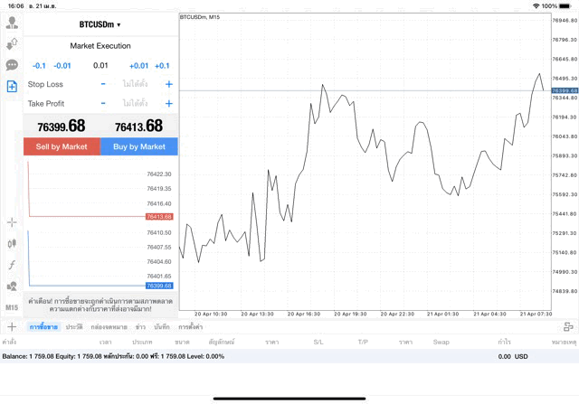
Task: Click the plus icon left of the tabs
Action: point(12,326)
